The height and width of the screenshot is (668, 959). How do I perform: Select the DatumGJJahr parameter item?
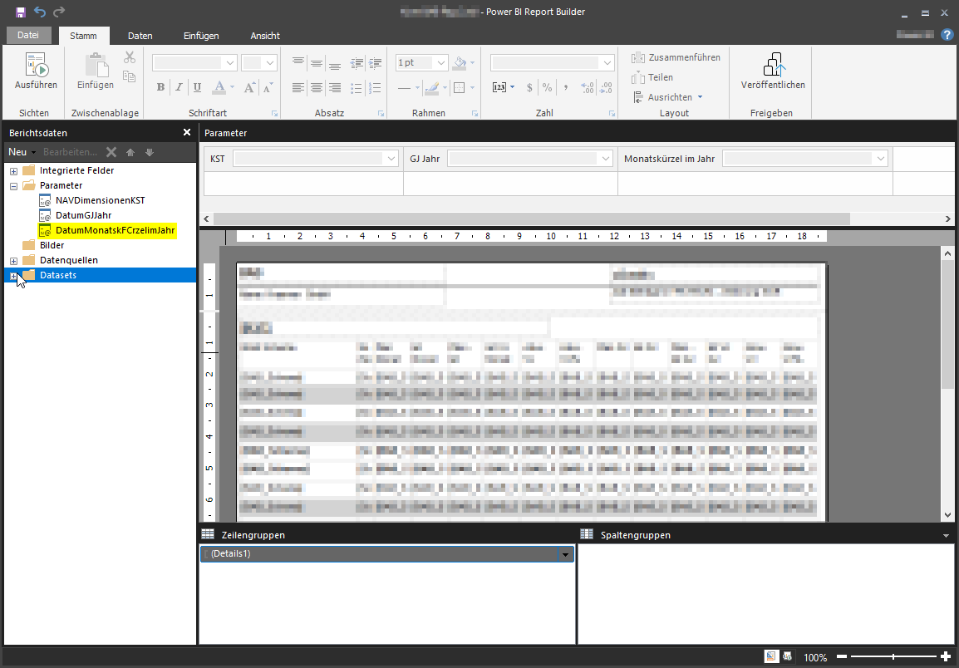[83, 215]
